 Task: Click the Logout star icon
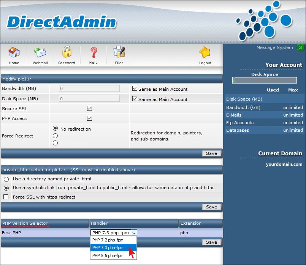205,52
